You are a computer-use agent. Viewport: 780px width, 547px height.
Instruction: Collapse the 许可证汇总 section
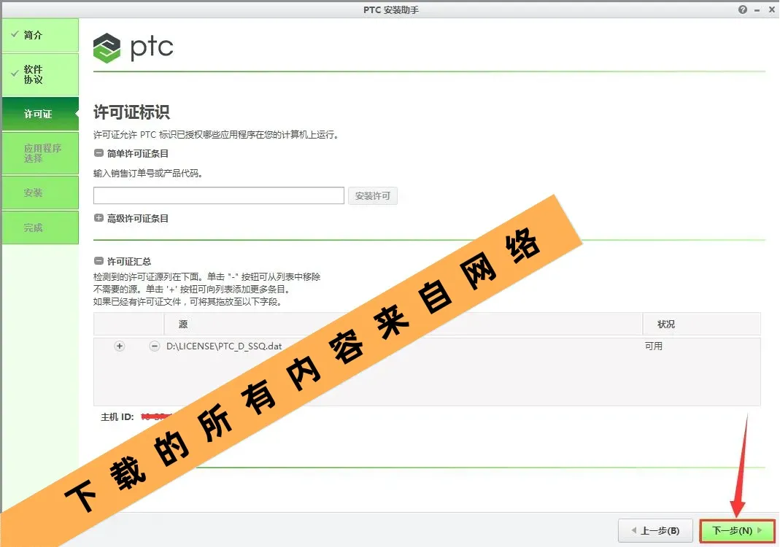tap(99, 261)
